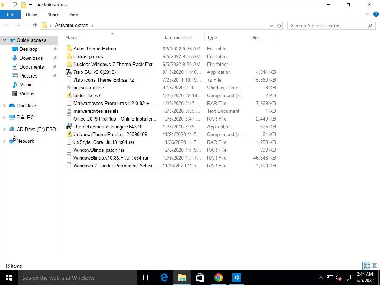Switch to the View ribbon tab
The width and height of the screenshot is (380, 285).
pyautogui.click(x=74, y=14)
